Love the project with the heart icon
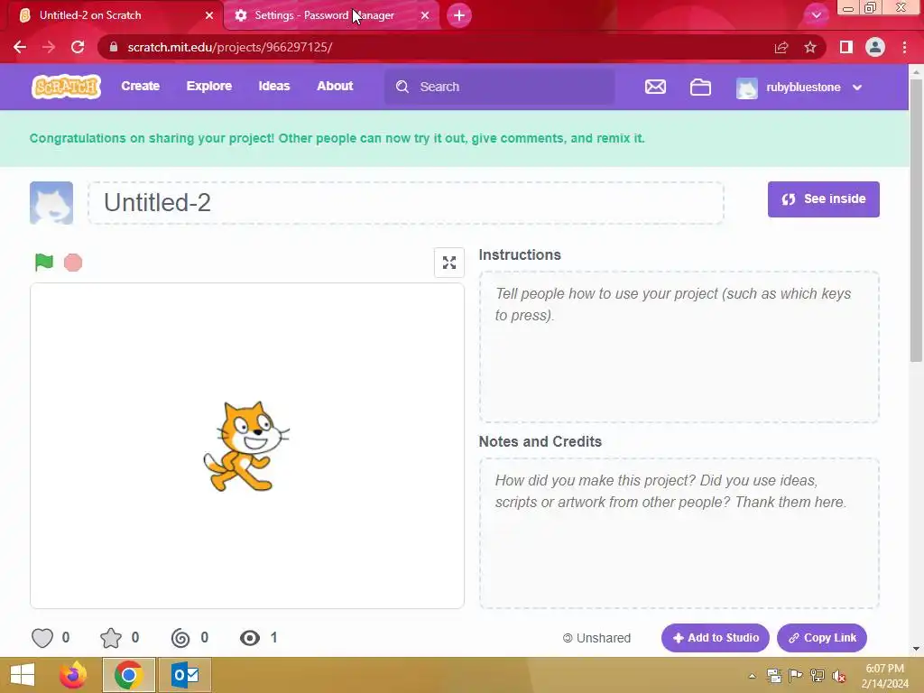The width and height of the screenshot is (924, 693). tap(42, 638)
